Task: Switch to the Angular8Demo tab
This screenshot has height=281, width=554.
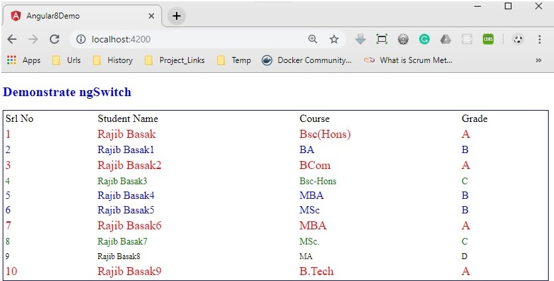Action: (80, 16)
